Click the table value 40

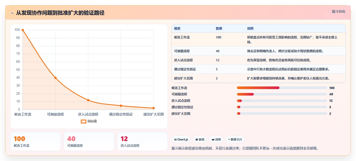[x=218, y=51]
